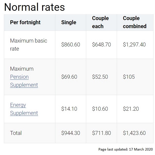The image size is (155, 155).
Task: Follow the Energy Supplement link
Action: click(24, 109)
